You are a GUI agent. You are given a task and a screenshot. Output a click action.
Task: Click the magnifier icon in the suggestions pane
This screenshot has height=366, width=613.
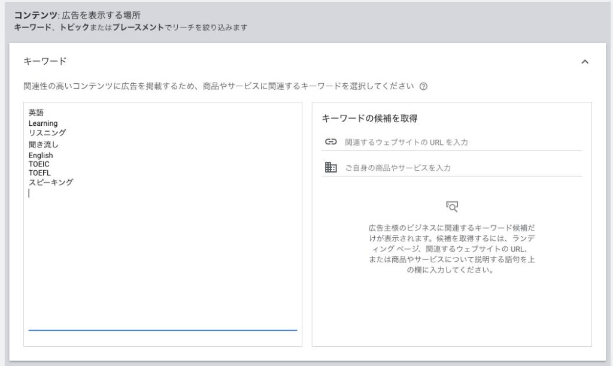point(452,207)
